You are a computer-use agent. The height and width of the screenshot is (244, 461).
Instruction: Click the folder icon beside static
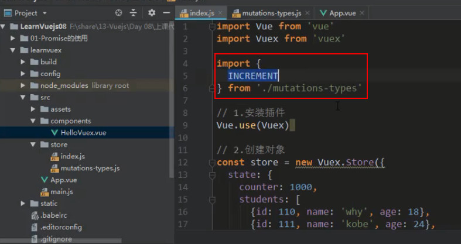click(35, 204)
